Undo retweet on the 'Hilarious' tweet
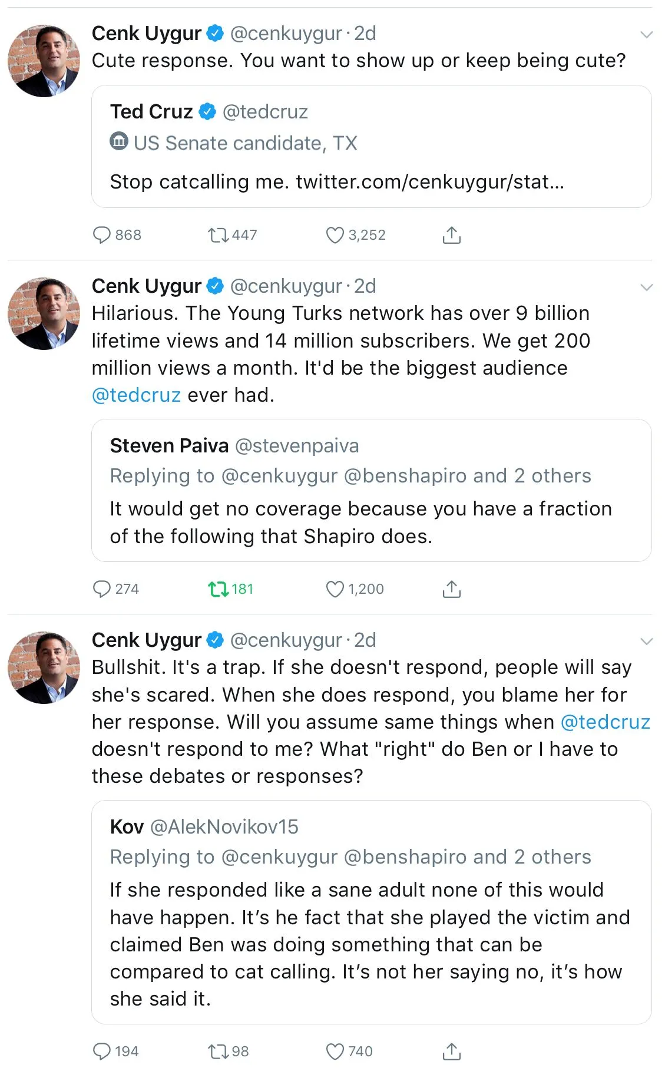665x1068 pixels. click(219, 588)
